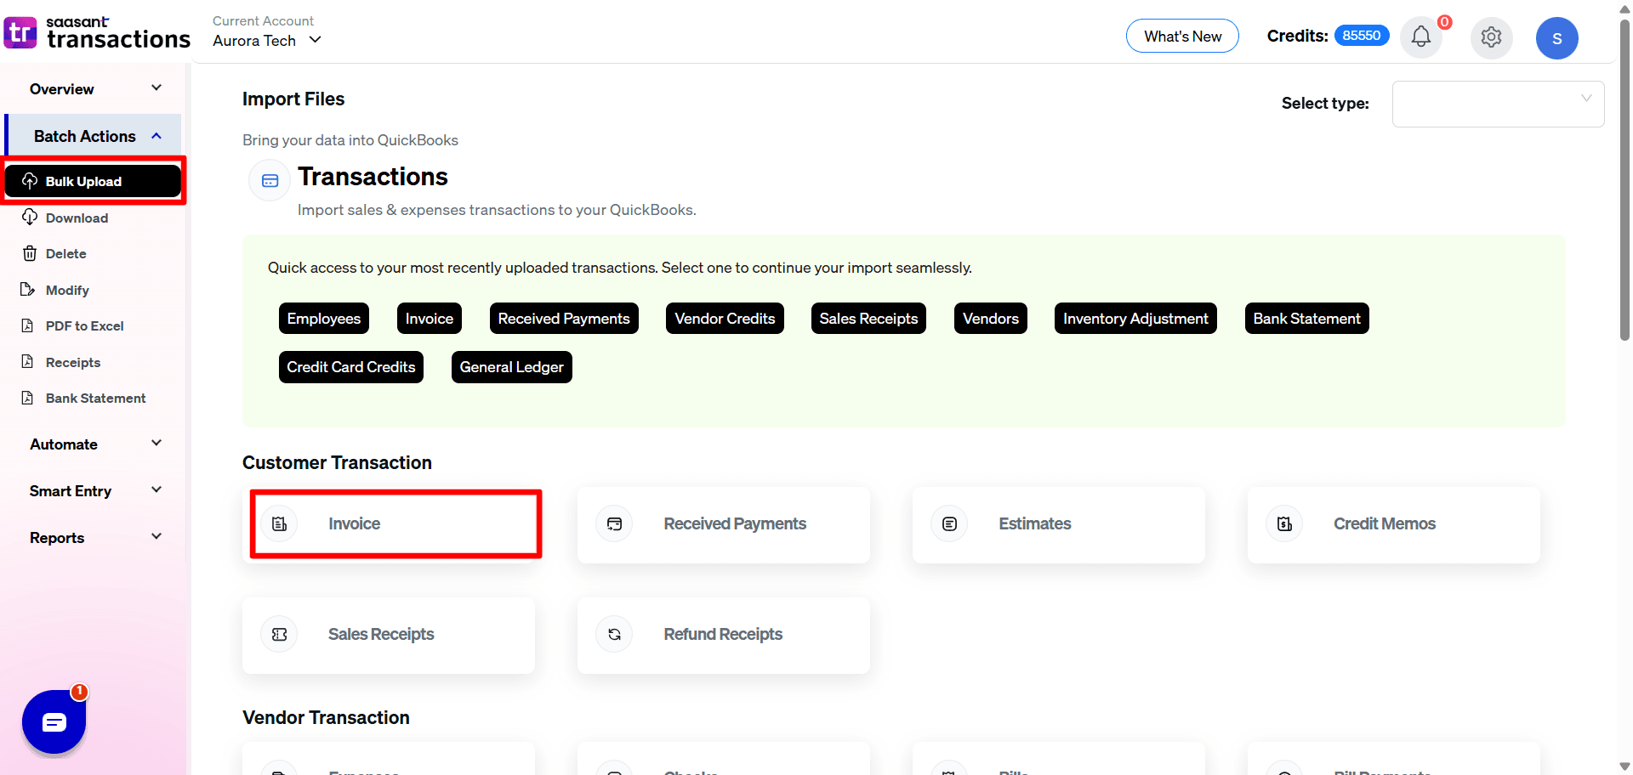Click the Estimates card icon
Image resolution: width=1633 pixels, height=775 pixels.
(949, 524)
